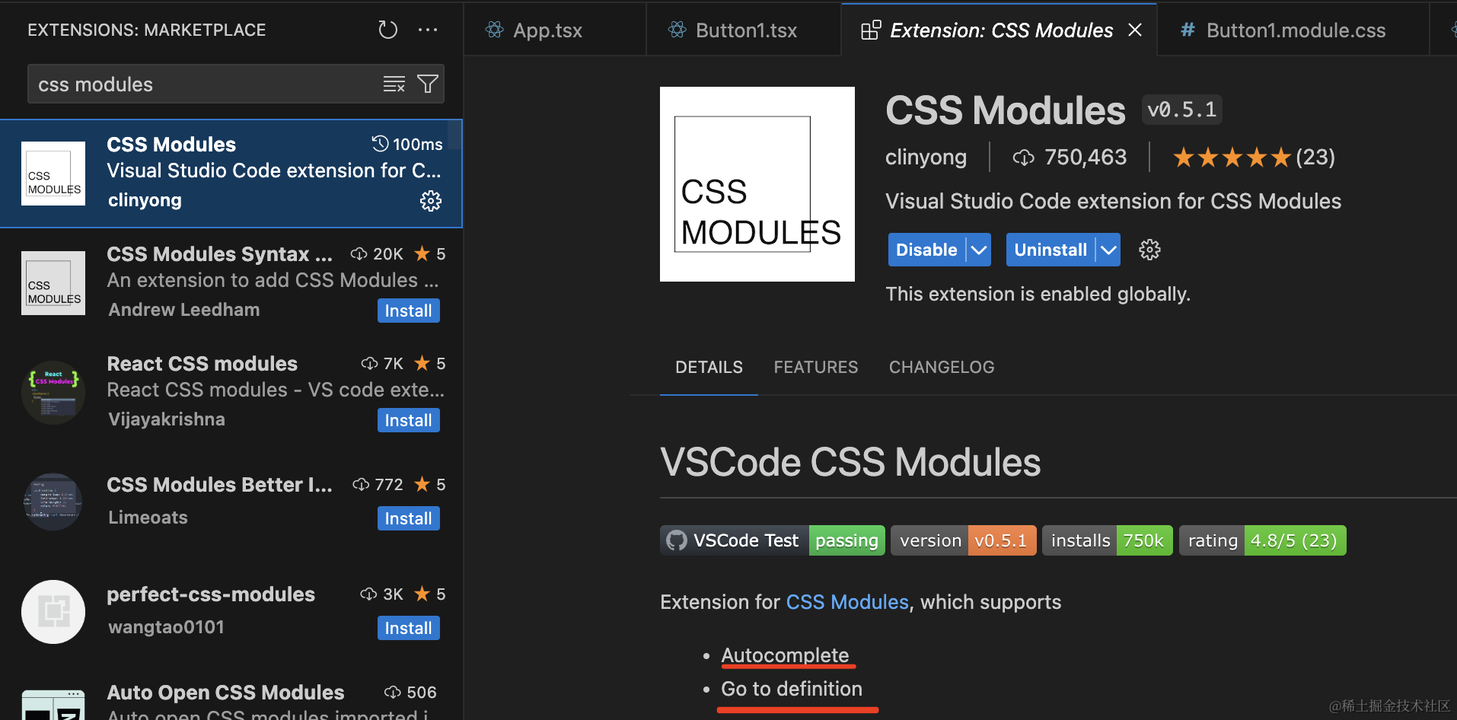This screenshot has width=1457, height=720.
Task: Open manage gear for CSS Modules in list
Action: (x=431, y=201)
